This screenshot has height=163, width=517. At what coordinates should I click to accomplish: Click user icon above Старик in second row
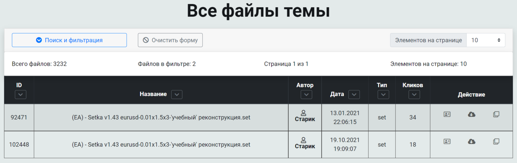click(x=303, y=140)
